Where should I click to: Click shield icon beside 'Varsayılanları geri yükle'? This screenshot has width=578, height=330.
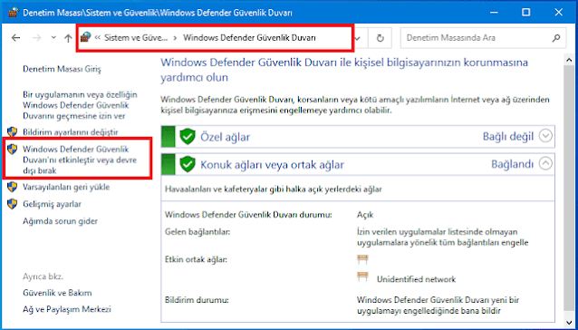pos(13,187)
